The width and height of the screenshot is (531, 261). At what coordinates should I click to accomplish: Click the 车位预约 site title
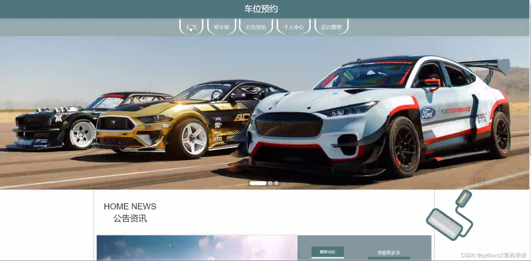[x=261, y=9]
